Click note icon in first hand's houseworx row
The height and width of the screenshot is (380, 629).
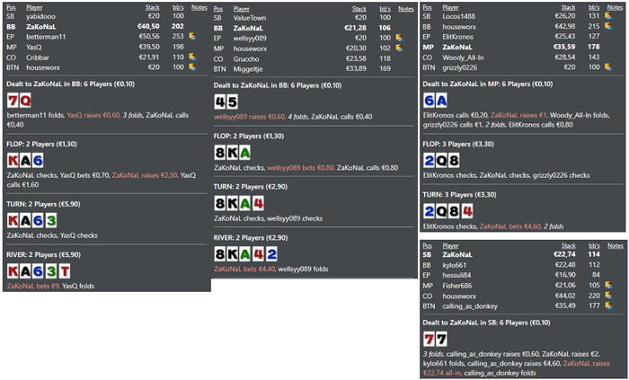[192, 67]
